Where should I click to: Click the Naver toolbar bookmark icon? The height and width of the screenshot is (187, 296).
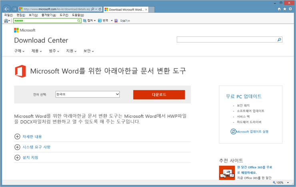116,20
